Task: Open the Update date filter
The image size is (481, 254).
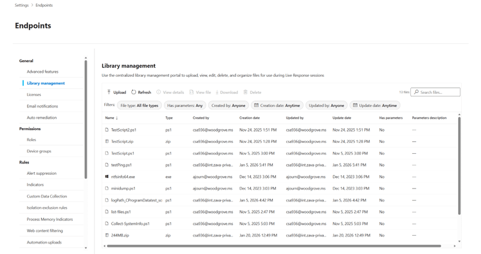Action: [x=374, y=105]
